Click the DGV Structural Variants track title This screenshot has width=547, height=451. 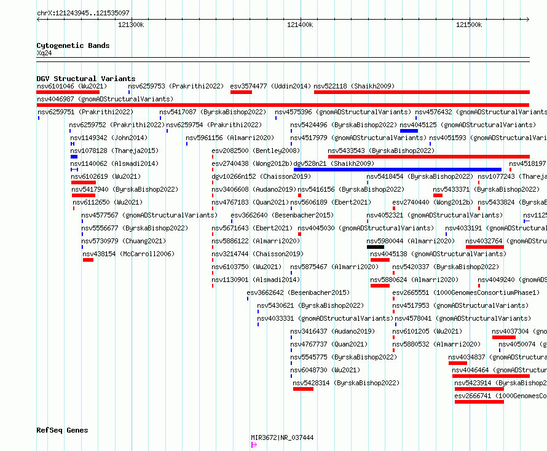click(86, 79)
